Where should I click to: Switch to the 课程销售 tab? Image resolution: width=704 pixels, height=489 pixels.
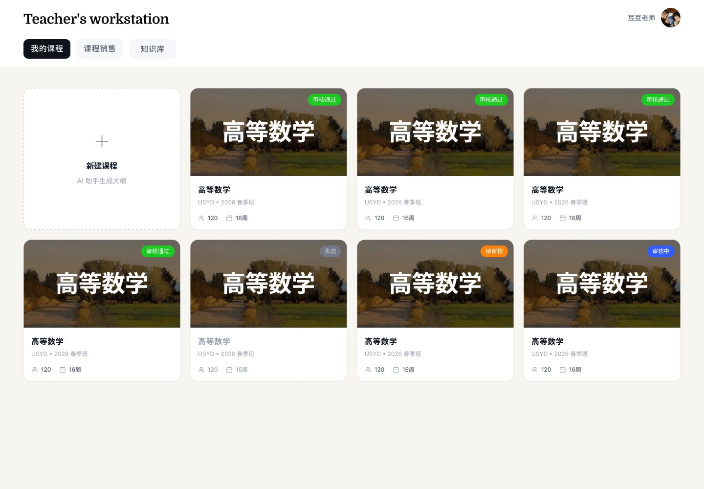pyautogui.click(x=100, y=49)
